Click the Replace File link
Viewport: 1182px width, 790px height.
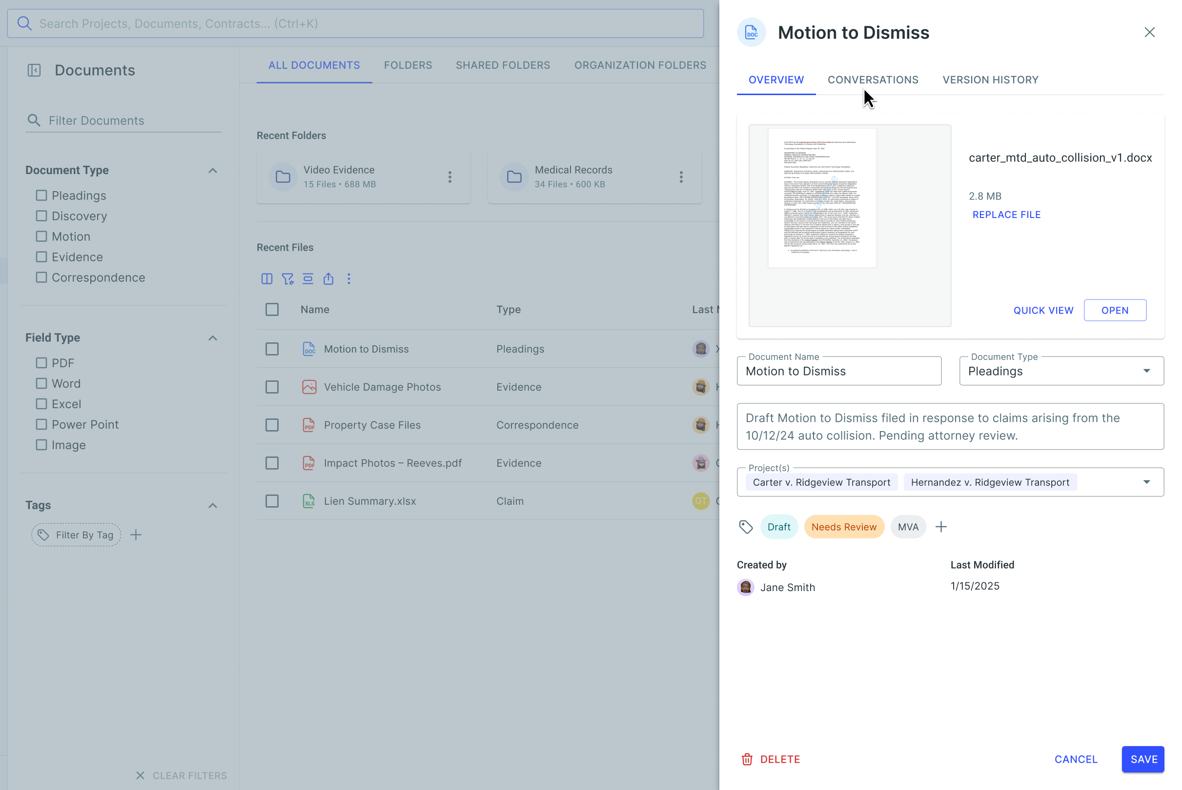[1006, 215]
